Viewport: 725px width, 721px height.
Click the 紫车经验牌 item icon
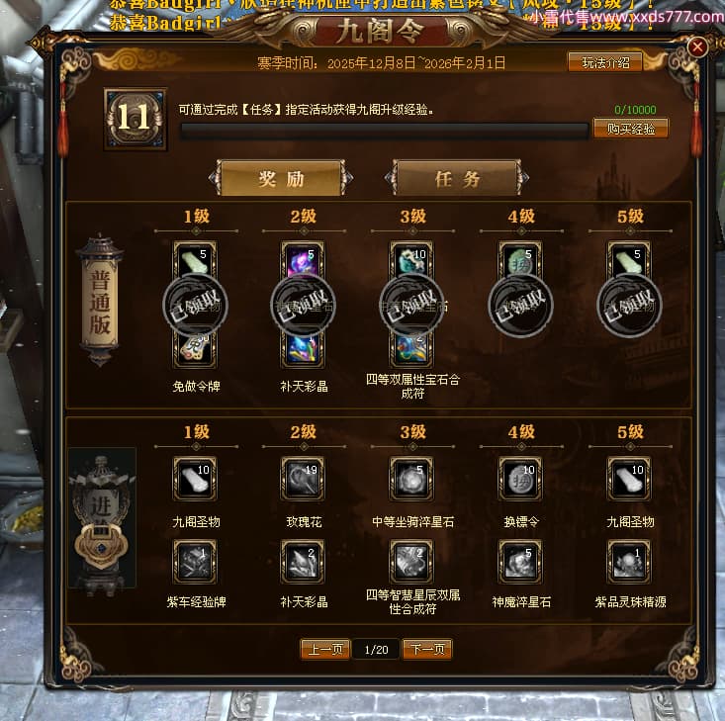pyautogui.click(x=195, y=562)
